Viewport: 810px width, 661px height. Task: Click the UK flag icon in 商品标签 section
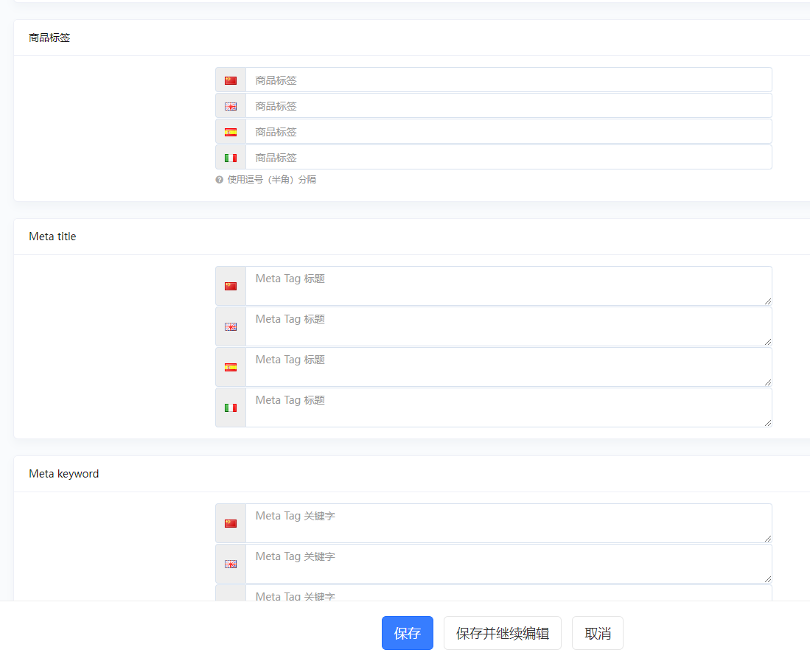point(231,106)
